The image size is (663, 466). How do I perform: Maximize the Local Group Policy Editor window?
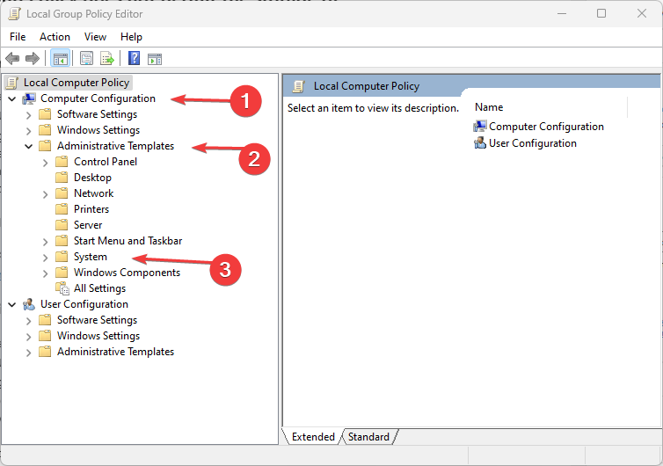point(601,13)
